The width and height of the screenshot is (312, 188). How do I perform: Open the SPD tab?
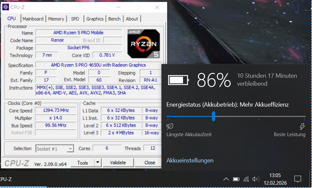coord(75,19)
